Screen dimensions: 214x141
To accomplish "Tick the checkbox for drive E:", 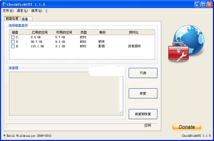I will [13, 46].
